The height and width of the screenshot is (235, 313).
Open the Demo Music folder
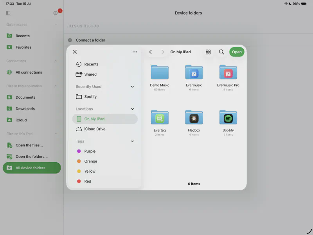click(x=160, y=72)
